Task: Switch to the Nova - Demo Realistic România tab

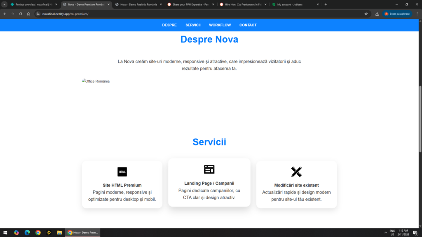Action: (138, 4)
